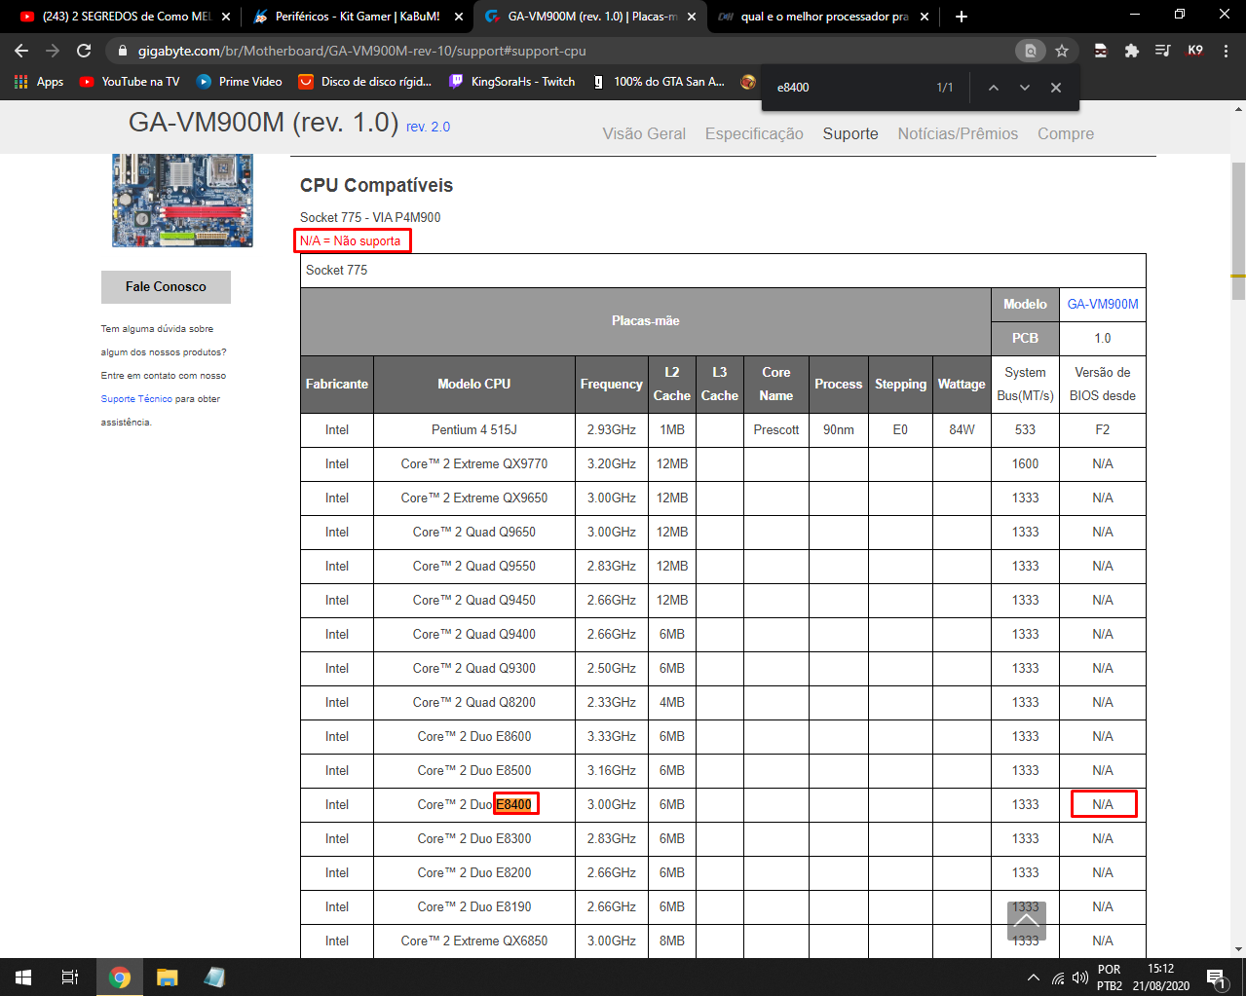1246x996 pixels.
Task: Open the Windows notification center
Action: (x=1216, y=978)
